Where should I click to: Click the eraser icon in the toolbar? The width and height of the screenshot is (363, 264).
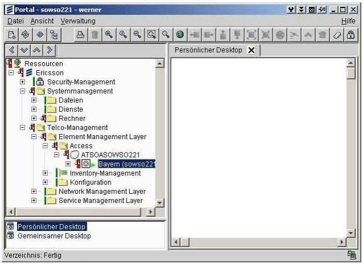pyautogui.click(x=337, y=35)
